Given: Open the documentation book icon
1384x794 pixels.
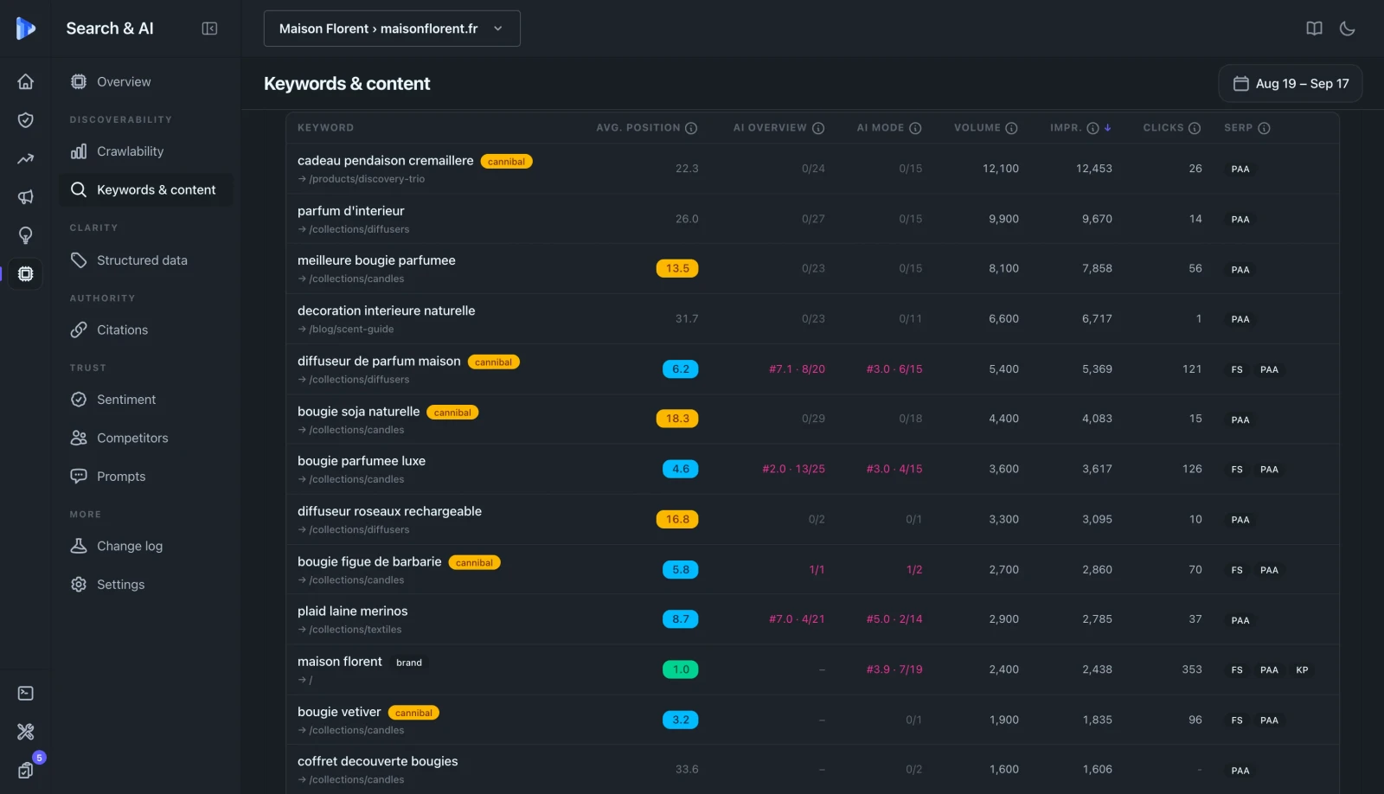Looking at the screenshot, I should click(x=1314, y=29).
